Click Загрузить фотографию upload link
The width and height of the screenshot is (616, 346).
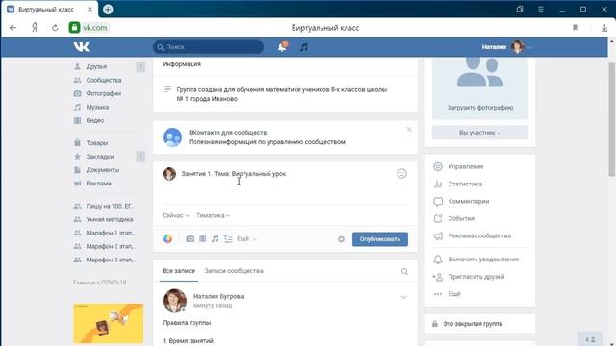click(480, 107)
